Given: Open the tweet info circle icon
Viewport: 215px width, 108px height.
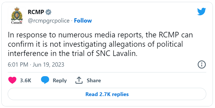Looking at the screenshot, I should [202, 64].
